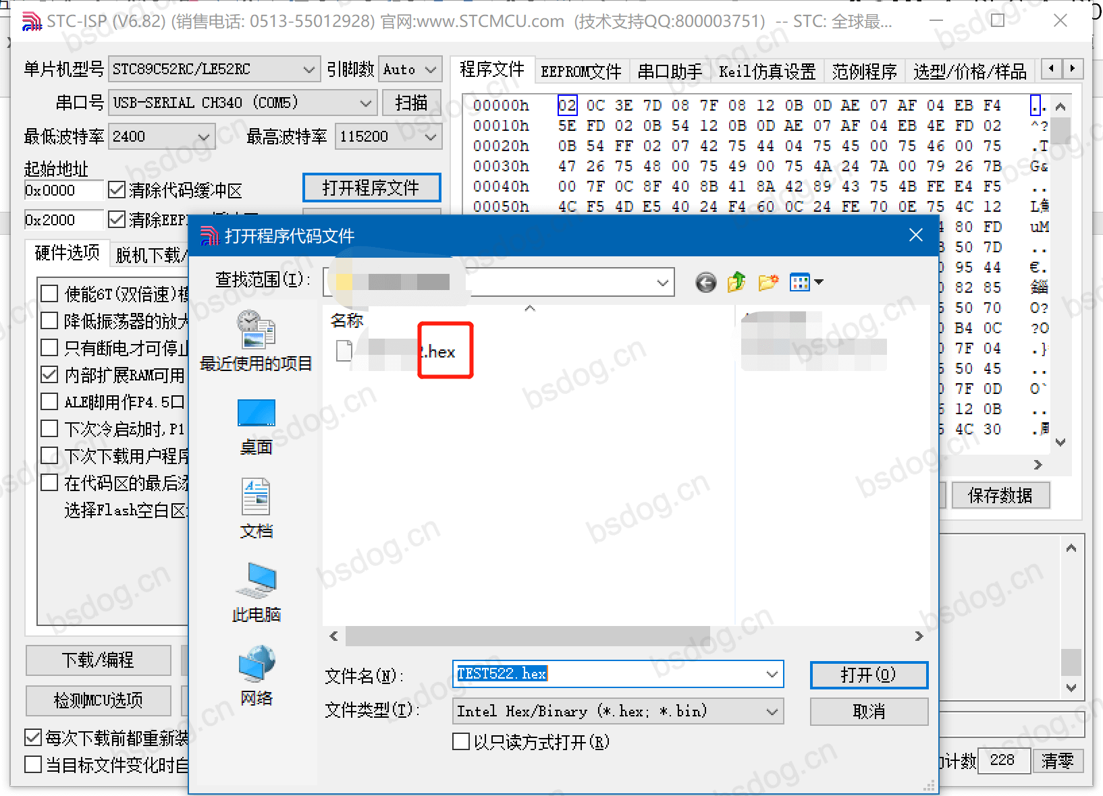Screen dimensions: 1103x796
Task: Select This PC (此电脑) shortcut icon
Action: pyautogui.click(x=257, y=592)
